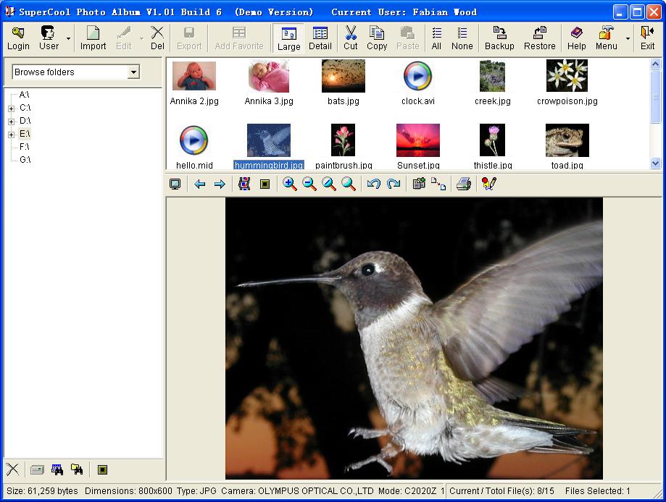Select the Sunset.jpg thumbnail

click(x=418, y=141)
